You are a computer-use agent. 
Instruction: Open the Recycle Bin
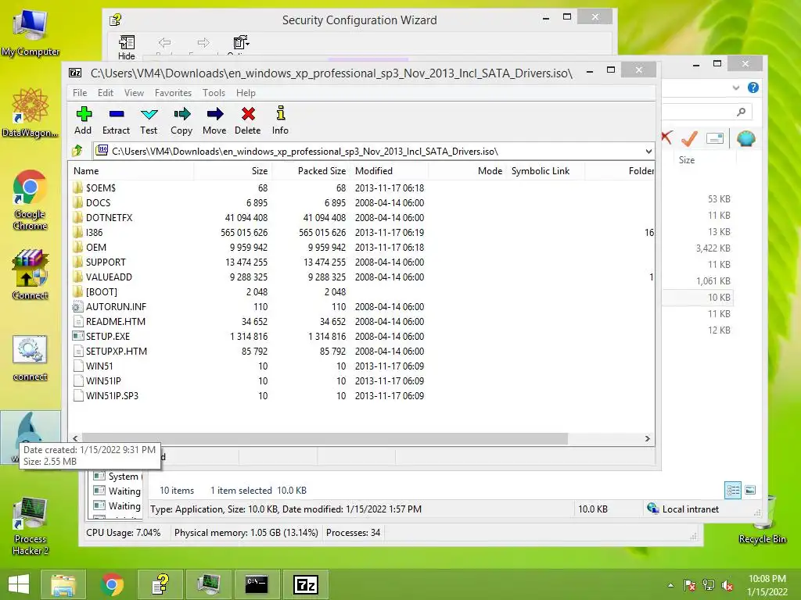[762, 520]
